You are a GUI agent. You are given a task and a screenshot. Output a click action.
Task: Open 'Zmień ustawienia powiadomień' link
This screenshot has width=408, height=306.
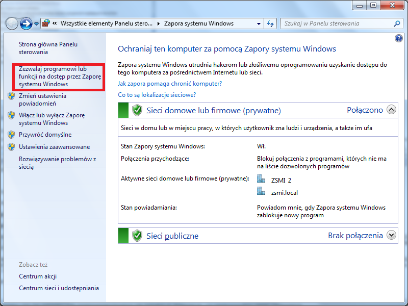(42, 99)
